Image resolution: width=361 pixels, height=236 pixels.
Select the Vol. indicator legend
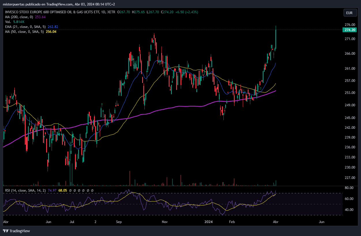[8, 22]
